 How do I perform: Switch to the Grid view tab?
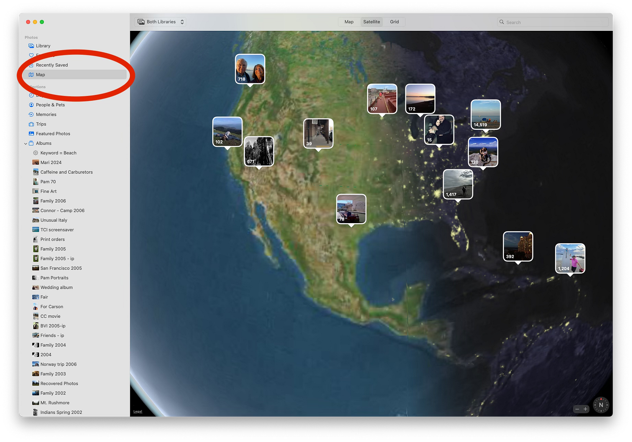pos(394,22)
